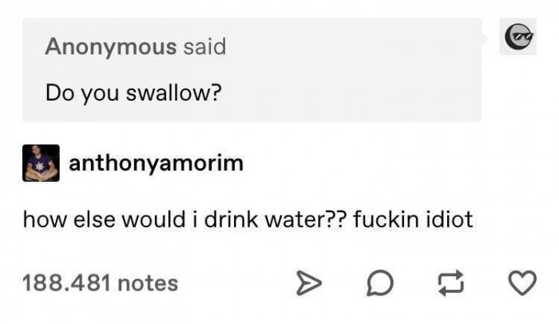
Task: Click the anonymous sunglasses avatar
Action: tap(518, 37)
